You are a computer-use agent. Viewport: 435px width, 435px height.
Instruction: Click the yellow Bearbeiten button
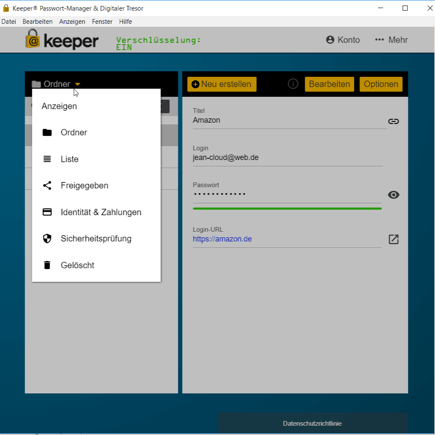coord(329,84)
